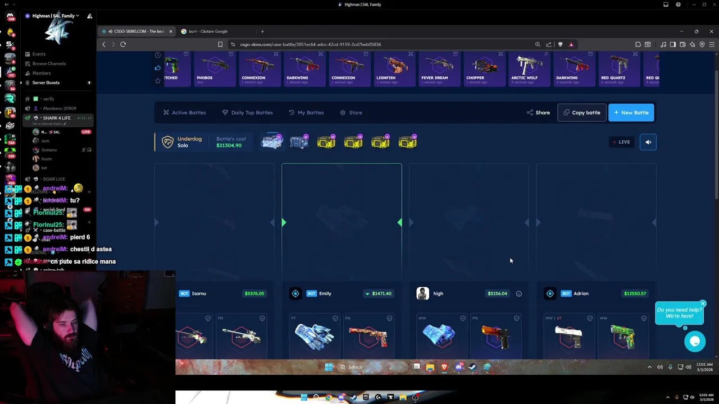Open Discord direct messages home icon
The width and height of the screenshot is (719, 404).
coord(10,16)
